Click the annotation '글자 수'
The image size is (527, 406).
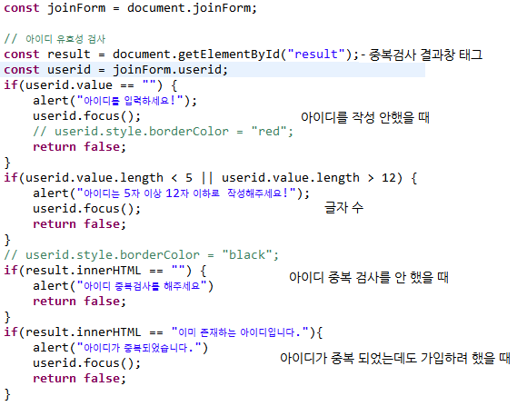tap(343, 207)
